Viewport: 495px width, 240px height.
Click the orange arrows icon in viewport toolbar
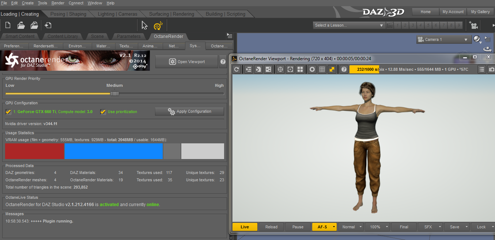(332, 69)
